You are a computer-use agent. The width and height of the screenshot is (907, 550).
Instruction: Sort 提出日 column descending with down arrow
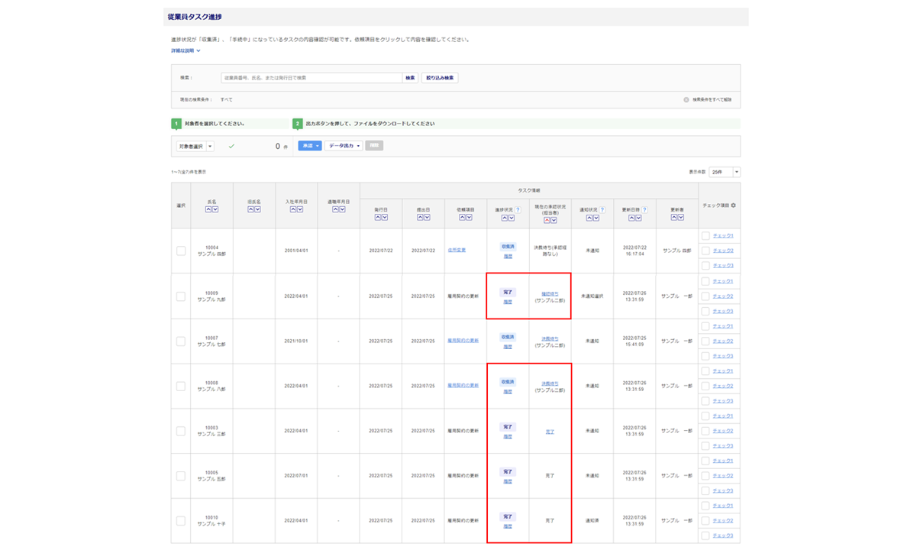[x=426, y=218]
